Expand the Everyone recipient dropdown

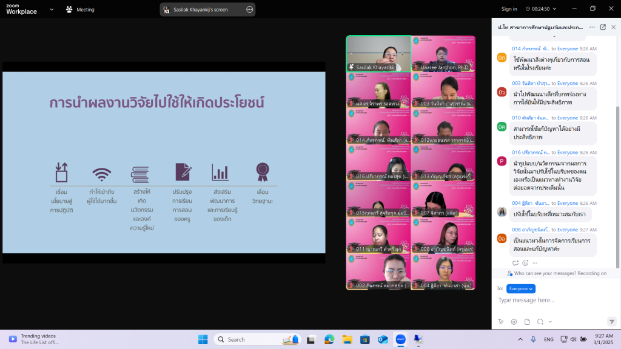pos(521,289)
